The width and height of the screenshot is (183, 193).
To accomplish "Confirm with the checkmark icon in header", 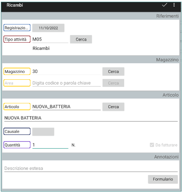I will (164, 5).
